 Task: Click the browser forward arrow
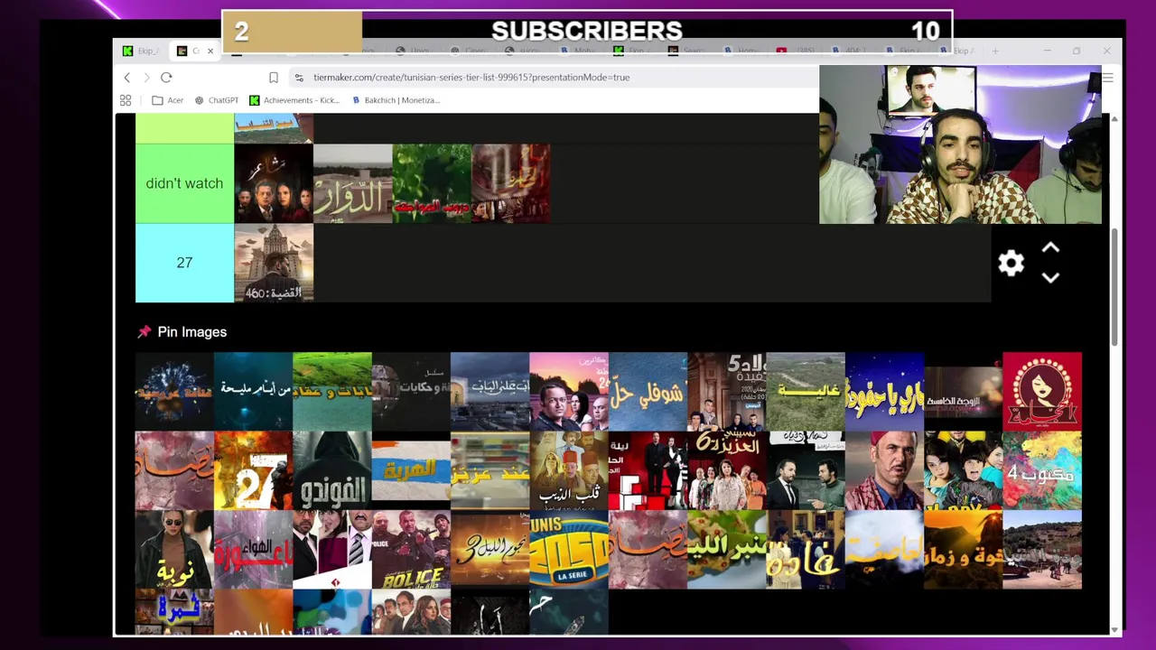(146, 78)
